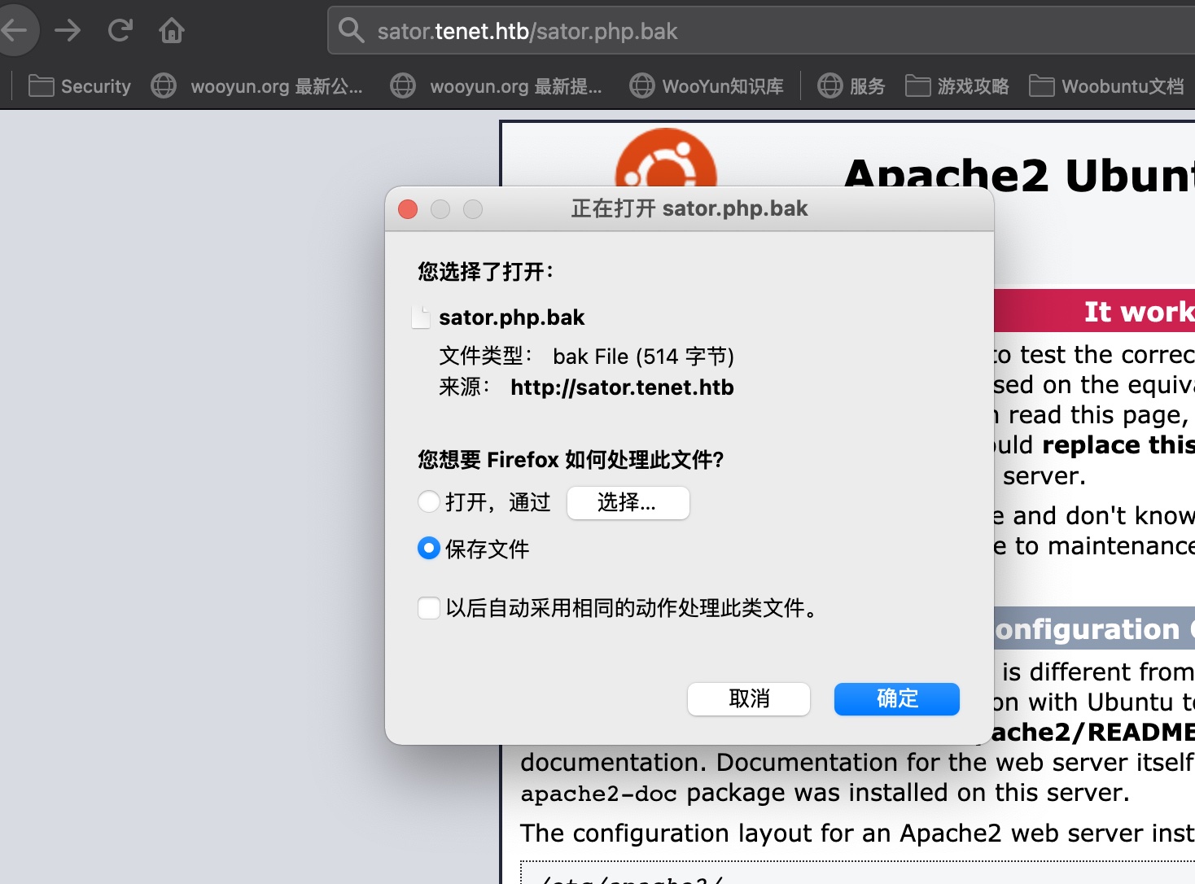Image resolution: width=1195 pixels, height=884 pixels.
Task: Reload the current page
Action: click(120, 30)
